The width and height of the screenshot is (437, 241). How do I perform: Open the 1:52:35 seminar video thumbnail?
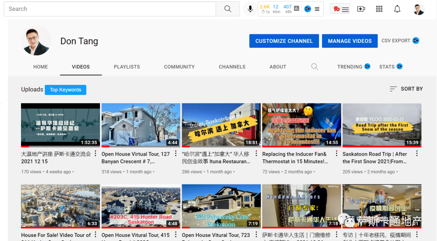pos(60,125)
